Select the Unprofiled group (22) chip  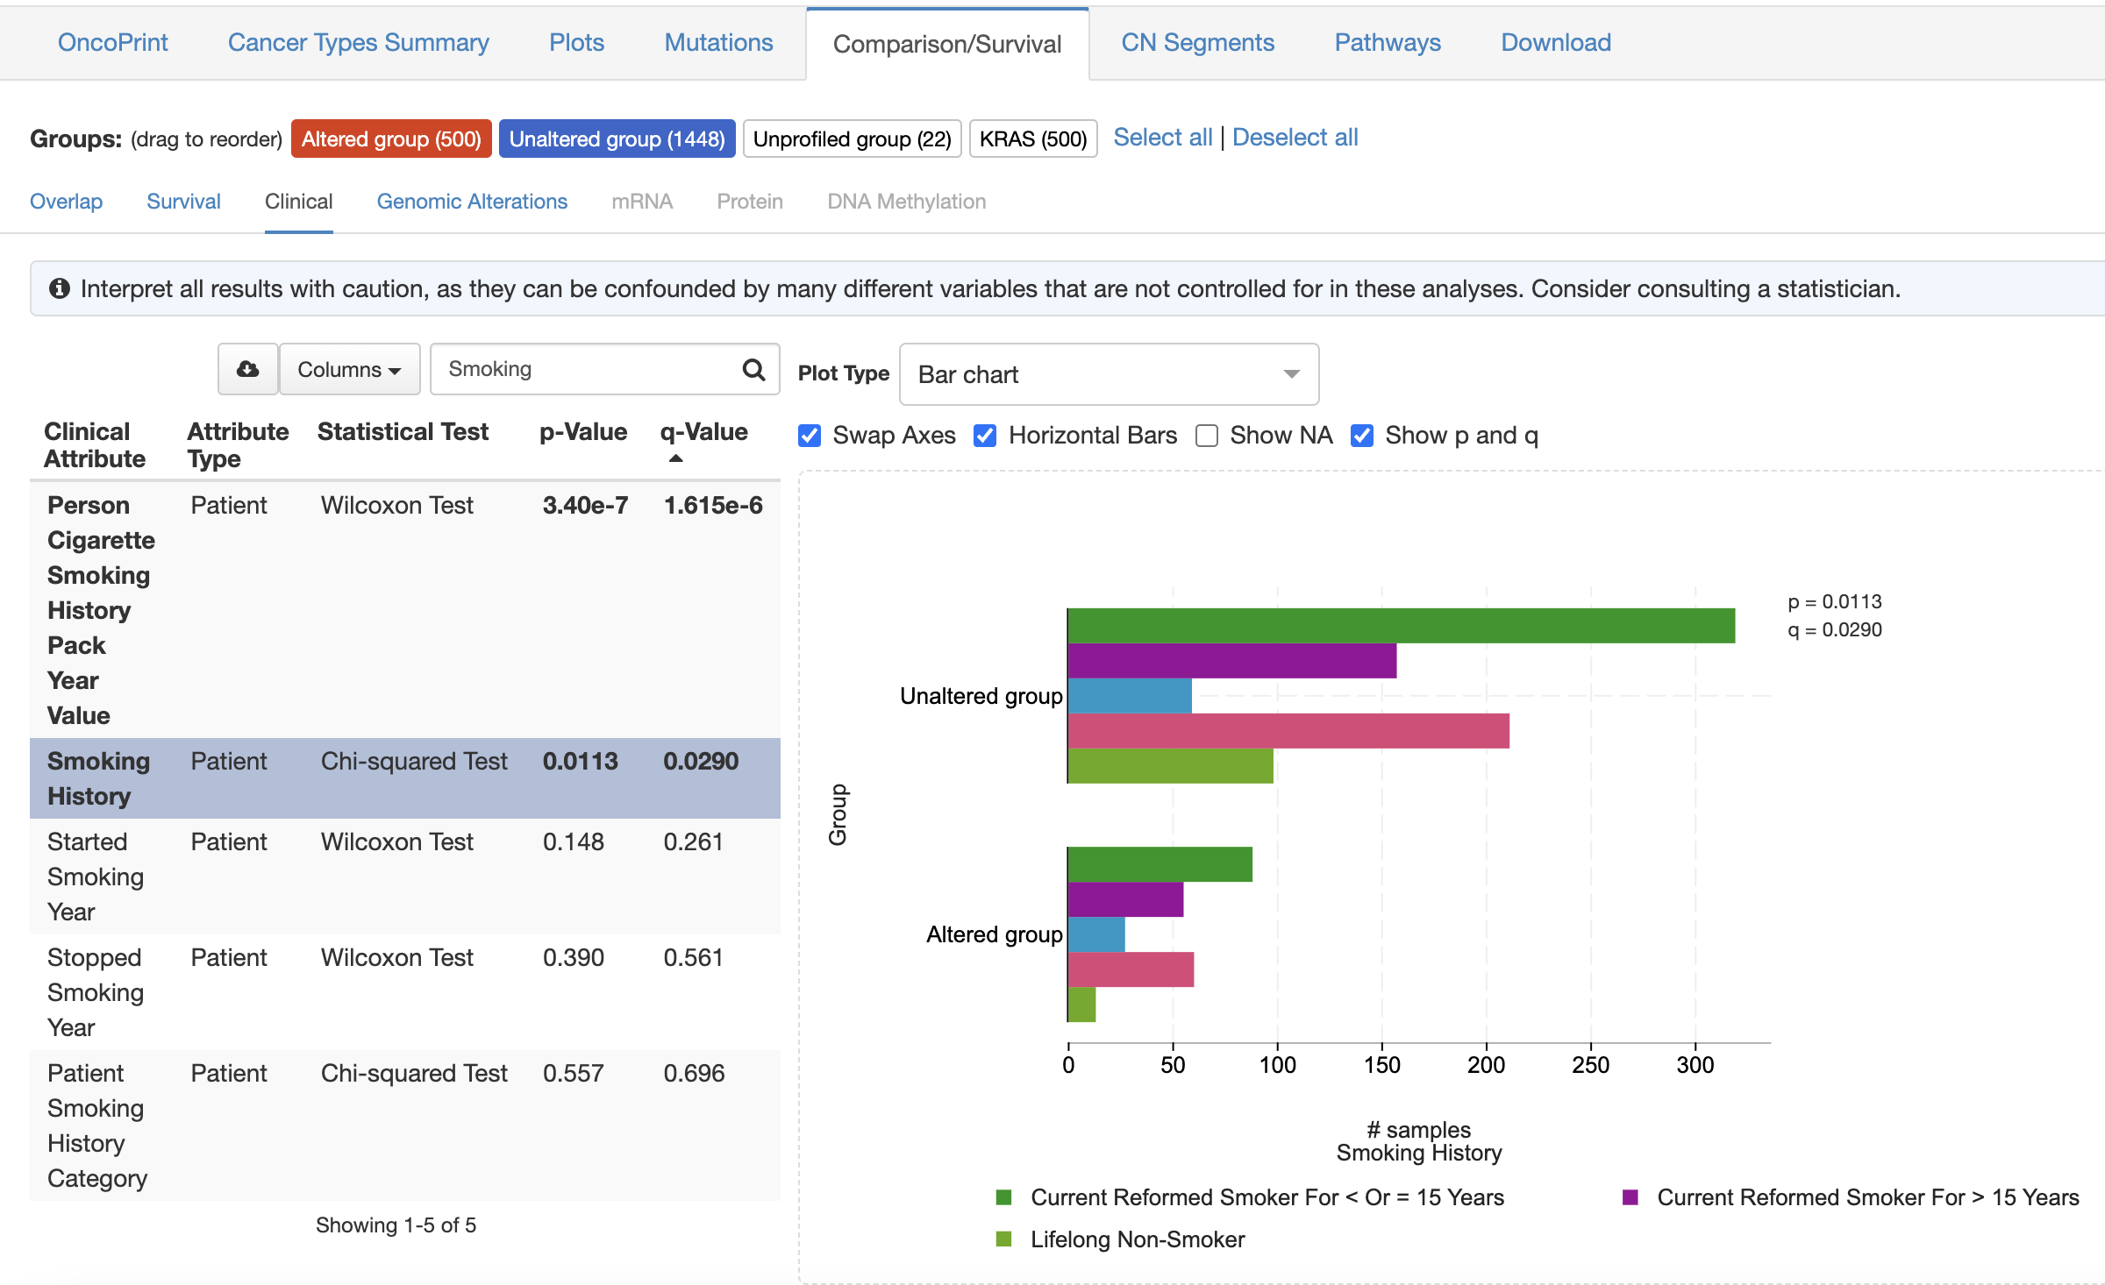[x=853, y=138]
